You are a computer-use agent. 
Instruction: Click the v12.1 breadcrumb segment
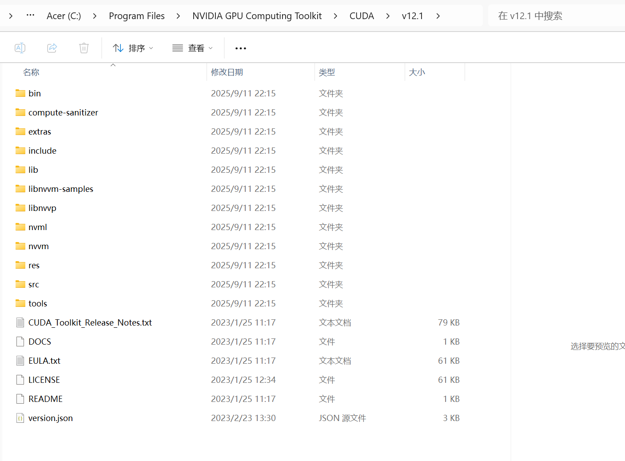(413, 16)
